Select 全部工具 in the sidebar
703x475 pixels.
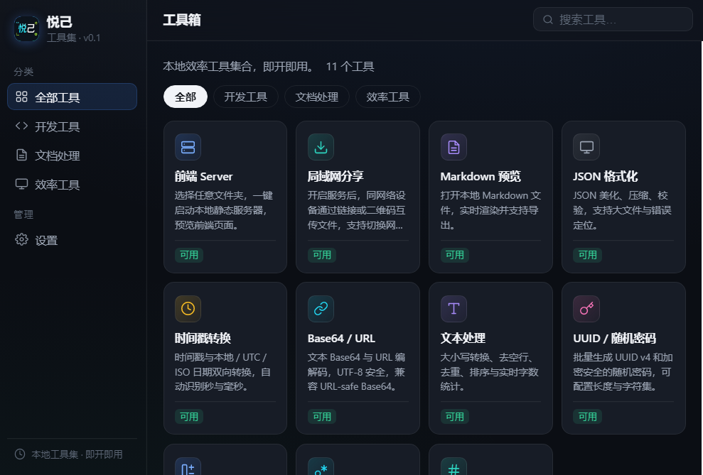[73, 97]
